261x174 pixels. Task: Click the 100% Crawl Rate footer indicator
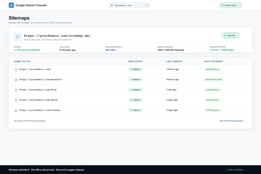pos(234,170)
